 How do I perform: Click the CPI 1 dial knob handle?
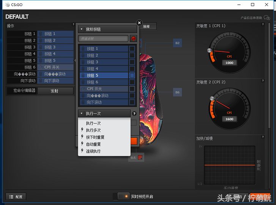[x=209, y=51]
